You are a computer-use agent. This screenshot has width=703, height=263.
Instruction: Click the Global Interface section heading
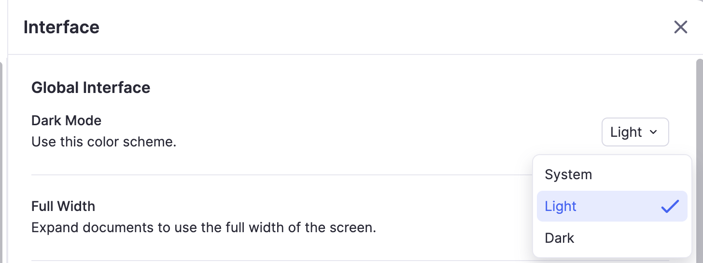tap(91, 88)
